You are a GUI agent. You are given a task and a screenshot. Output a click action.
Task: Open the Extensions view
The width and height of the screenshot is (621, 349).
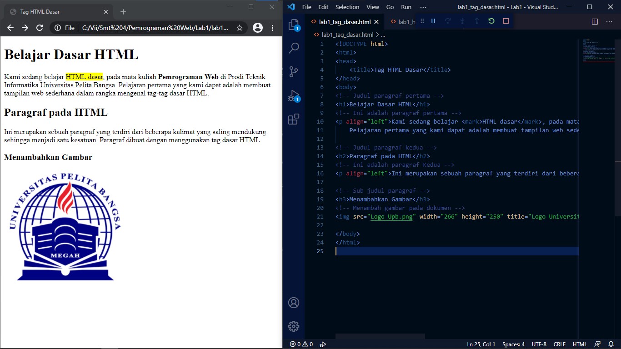point(293,119)
